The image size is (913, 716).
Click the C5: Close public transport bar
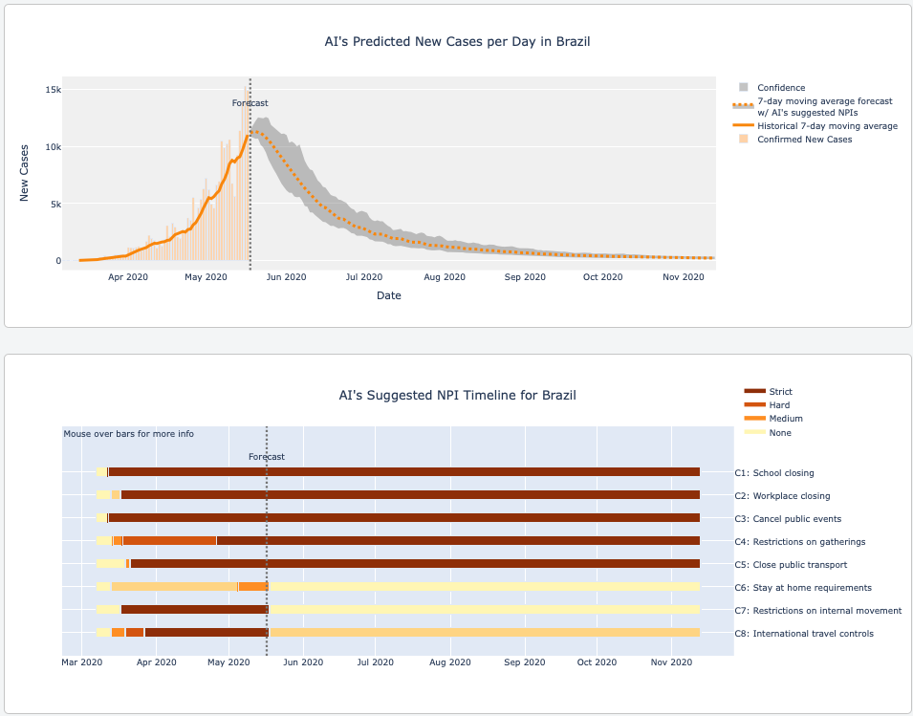coord(411,564)
